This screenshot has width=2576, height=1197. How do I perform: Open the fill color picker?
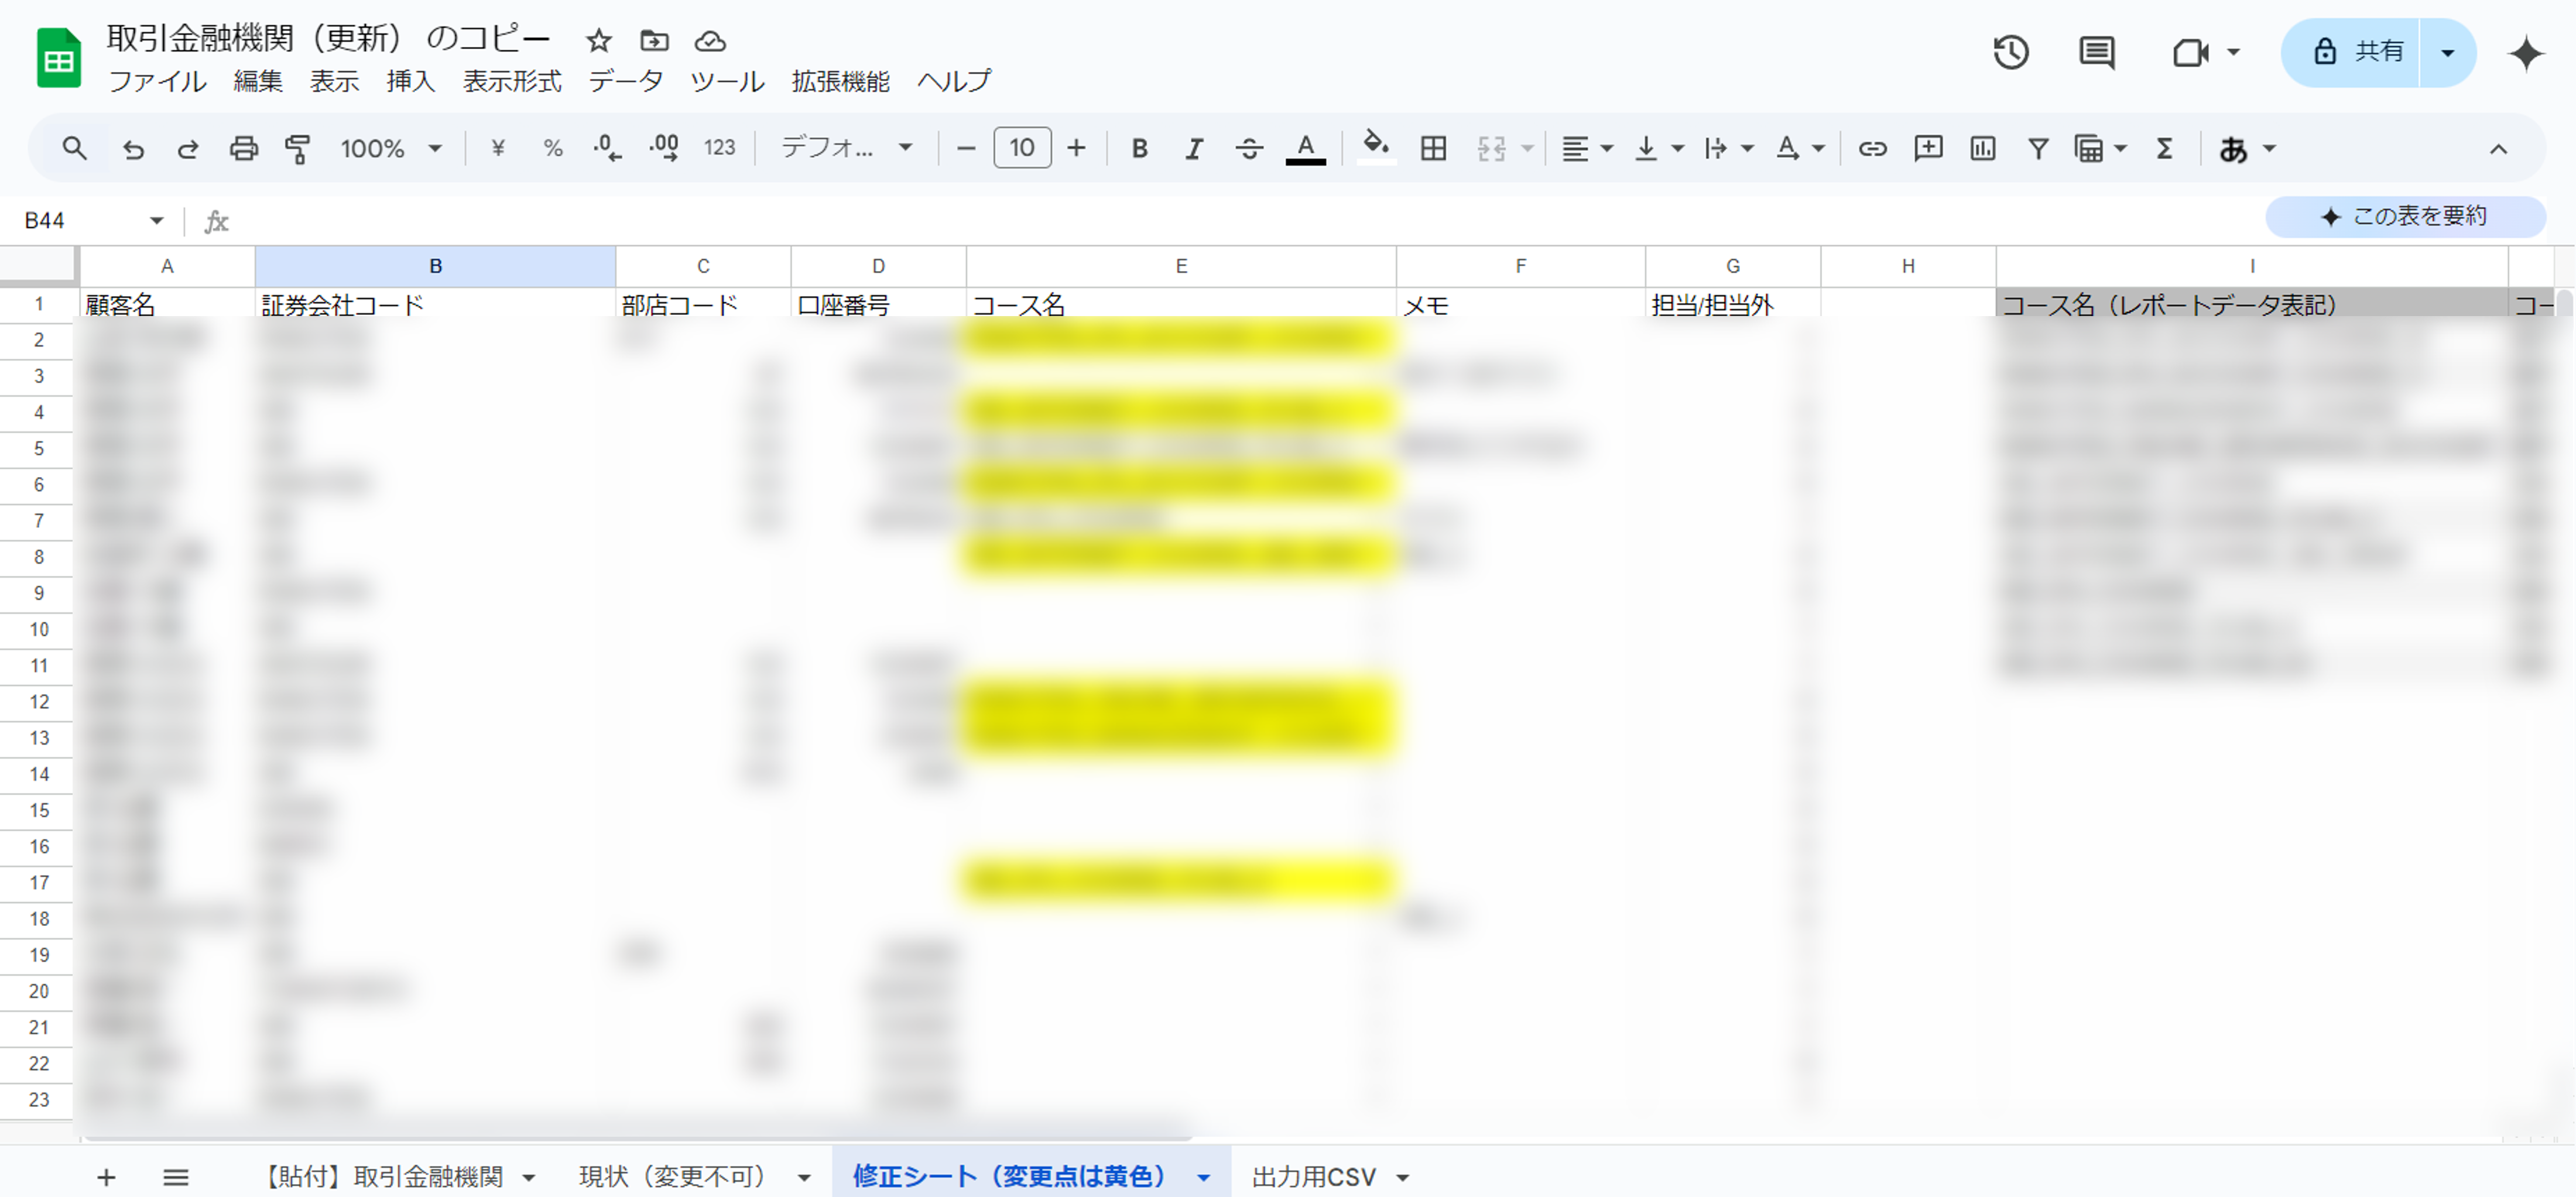tap(1376, 149)
